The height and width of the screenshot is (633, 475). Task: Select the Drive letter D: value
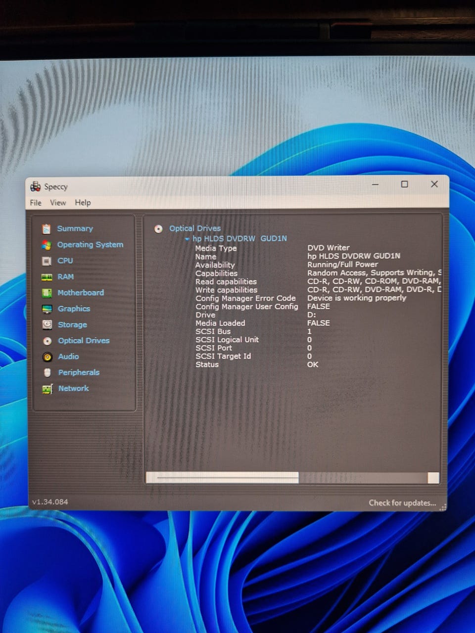click(311, 315)
